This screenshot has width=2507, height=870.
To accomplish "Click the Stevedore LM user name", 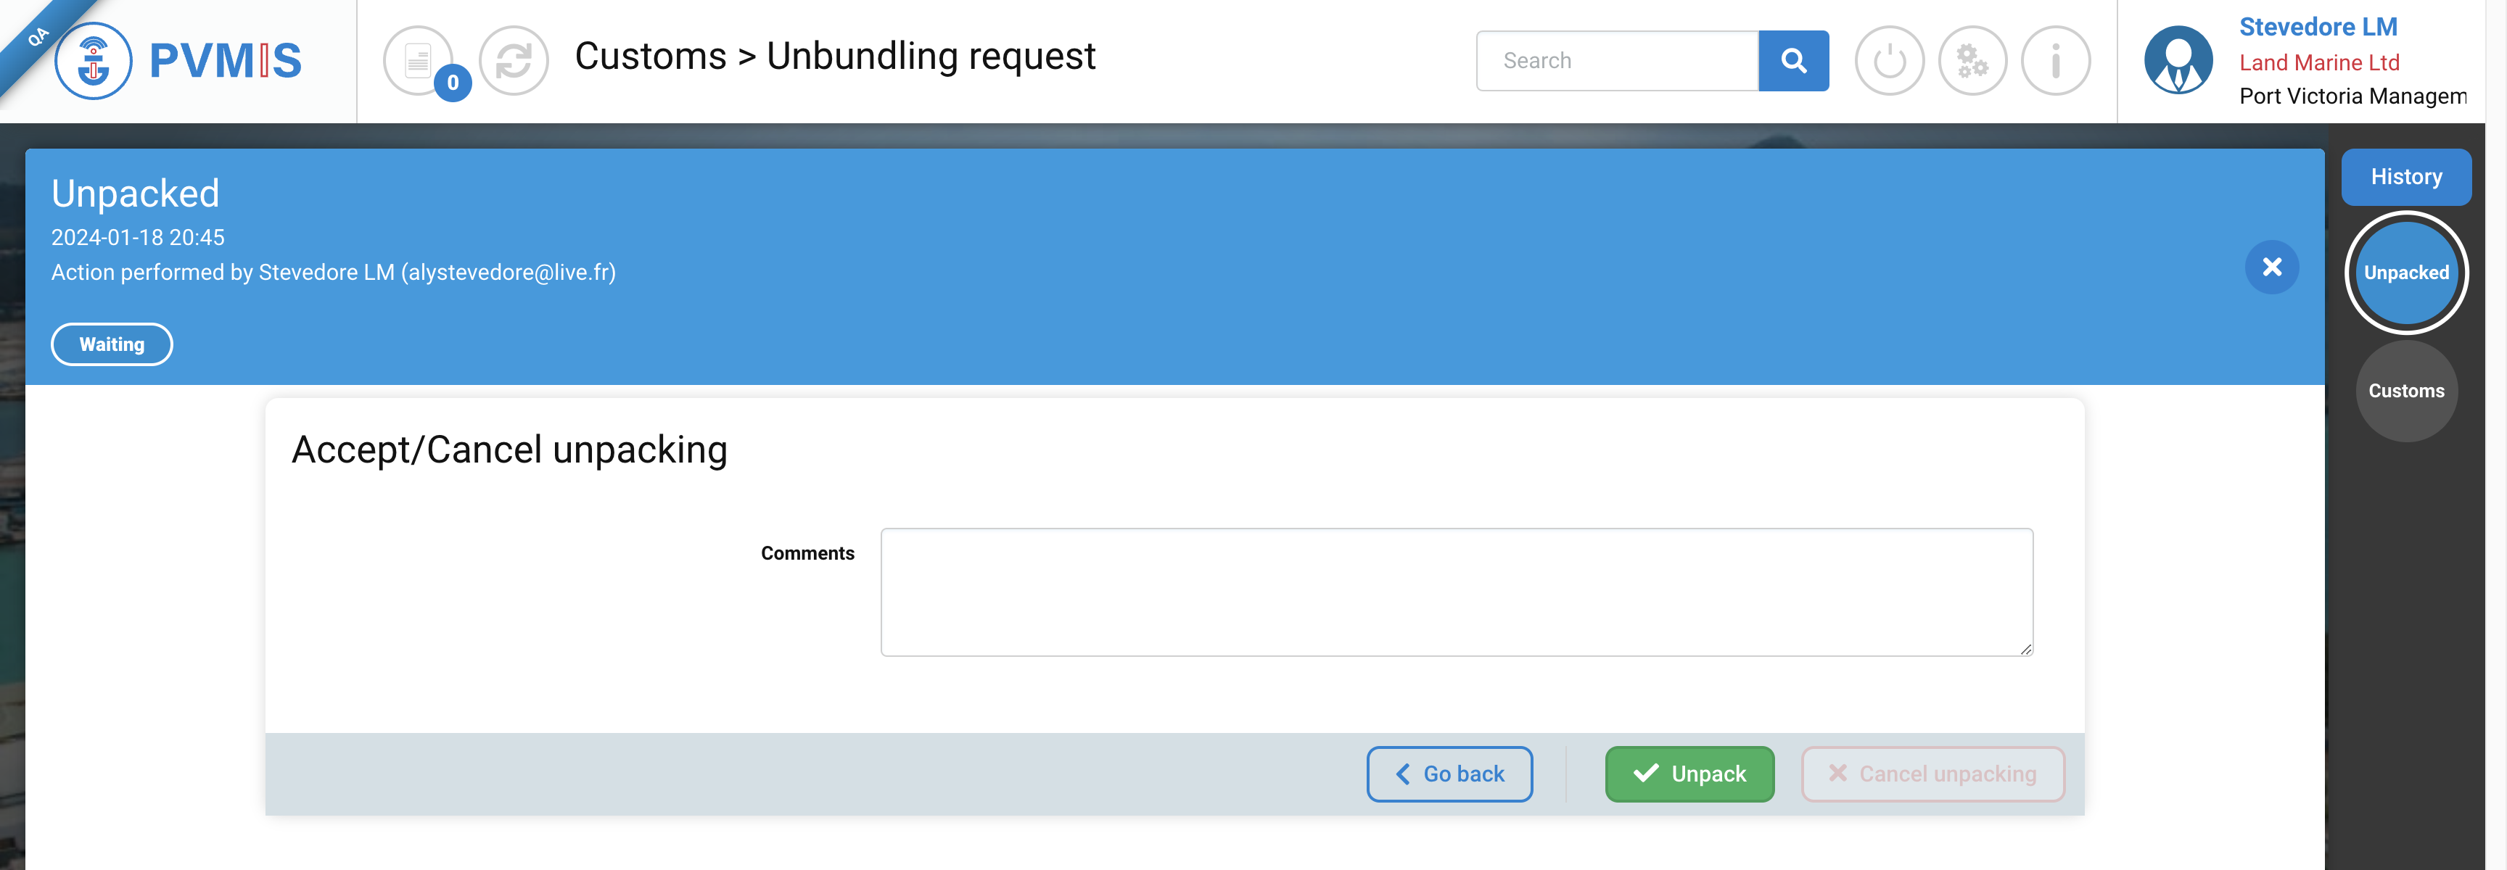I will [x=2318, y=28].
